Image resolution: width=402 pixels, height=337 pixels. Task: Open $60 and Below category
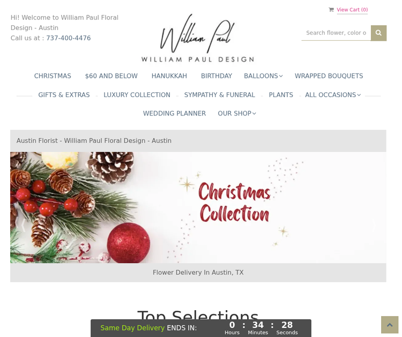111,76
